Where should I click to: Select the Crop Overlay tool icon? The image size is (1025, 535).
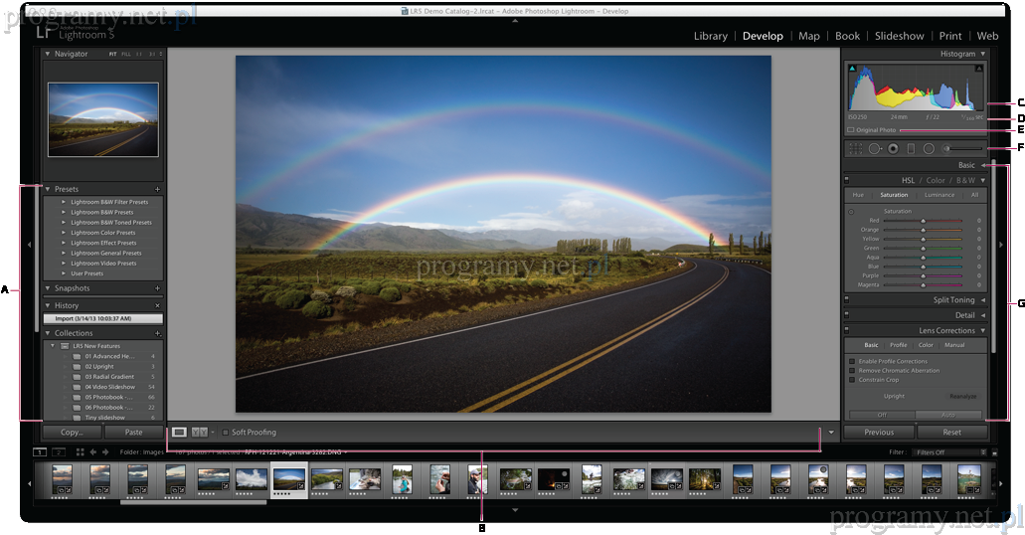(855, 149)
